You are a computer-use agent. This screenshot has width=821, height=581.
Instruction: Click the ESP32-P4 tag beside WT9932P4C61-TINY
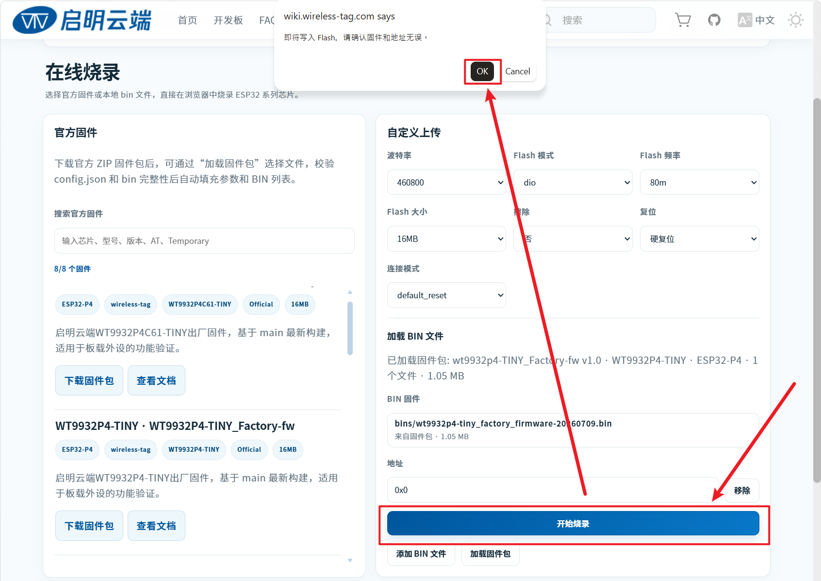coord(77,304)
